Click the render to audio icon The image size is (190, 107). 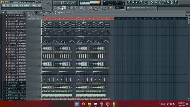click(x=160, y=2)
